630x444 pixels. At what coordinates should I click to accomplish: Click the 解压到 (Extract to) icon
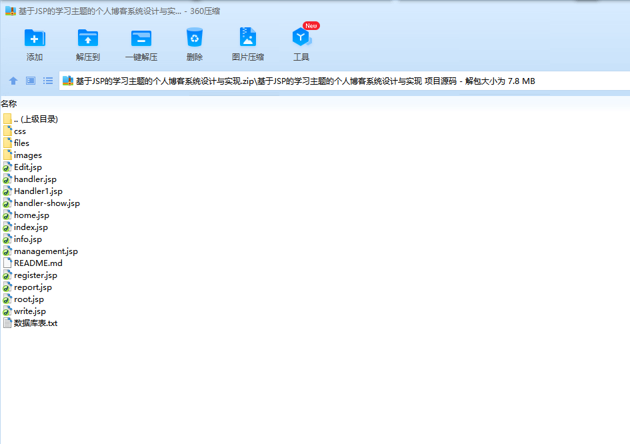[88, 38]
